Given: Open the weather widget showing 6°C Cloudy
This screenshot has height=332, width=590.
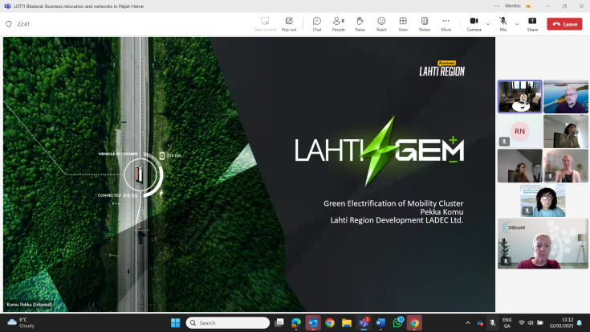Looking at the screenshot, I should 21,323.
